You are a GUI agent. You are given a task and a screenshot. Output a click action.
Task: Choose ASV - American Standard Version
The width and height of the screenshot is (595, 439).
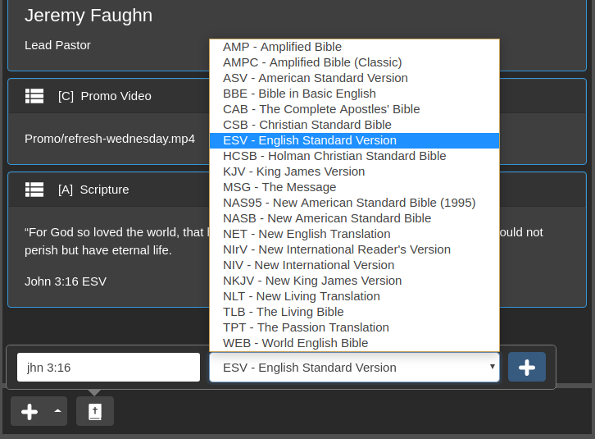click(x=354, y=78)
